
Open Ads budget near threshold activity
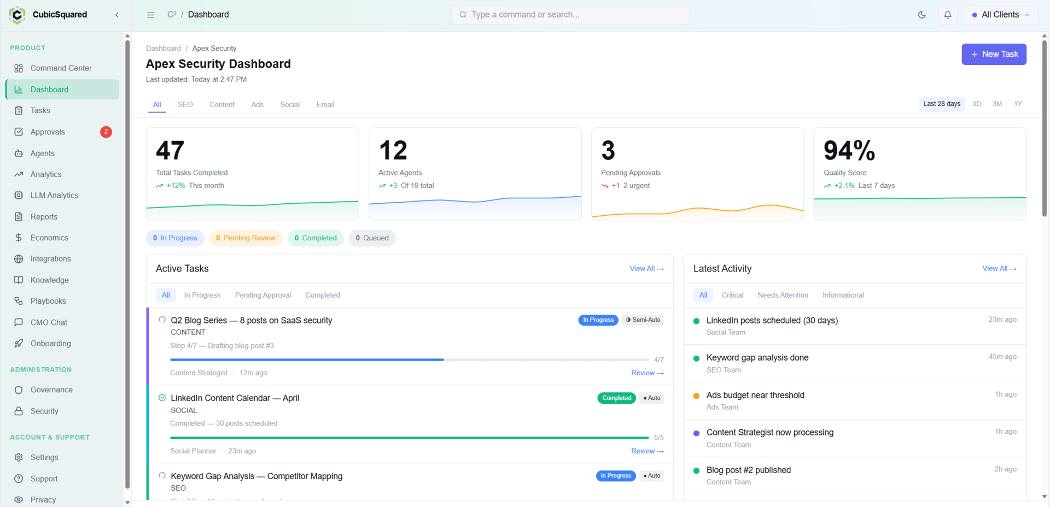[x=855, y=400]
